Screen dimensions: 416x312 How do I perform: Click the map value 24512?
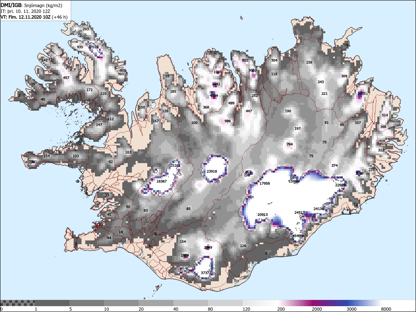(x=300, y=213)
